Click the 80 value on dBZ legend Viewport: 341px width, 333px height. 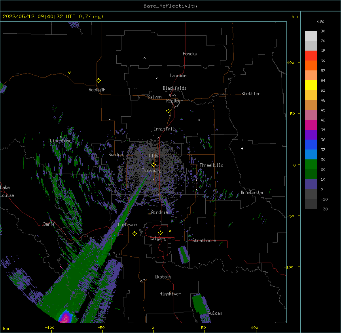pos(323,31)
